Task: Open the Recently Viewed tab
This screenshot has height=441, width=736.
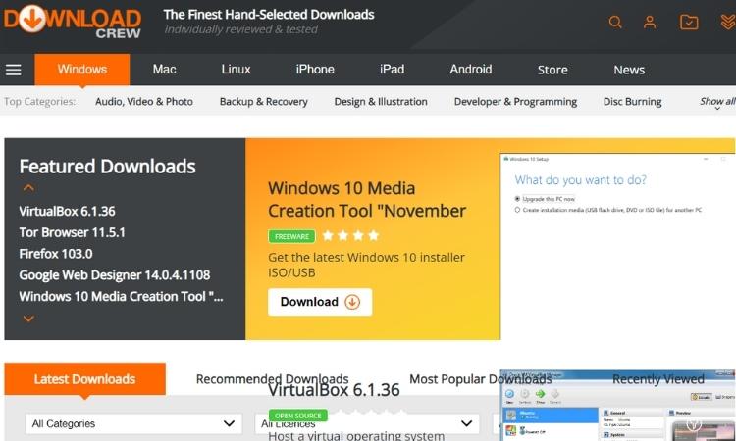Action: [658, 378]
